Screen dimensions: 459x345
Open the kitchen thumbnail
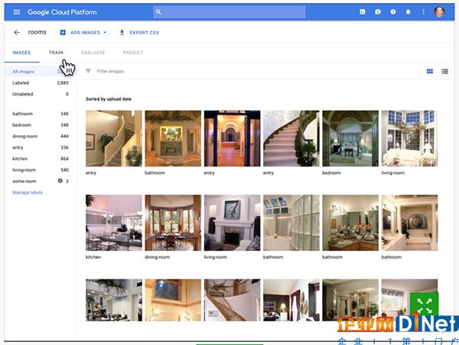114,223
